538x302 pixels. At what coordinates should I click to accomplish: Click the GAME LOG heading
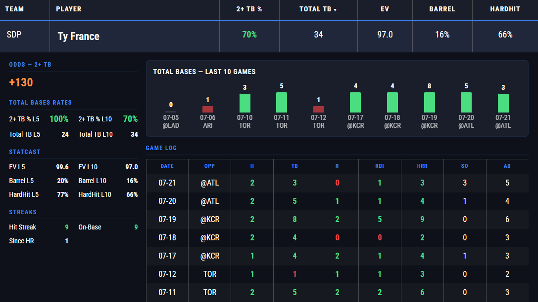[x=161, y=148]
